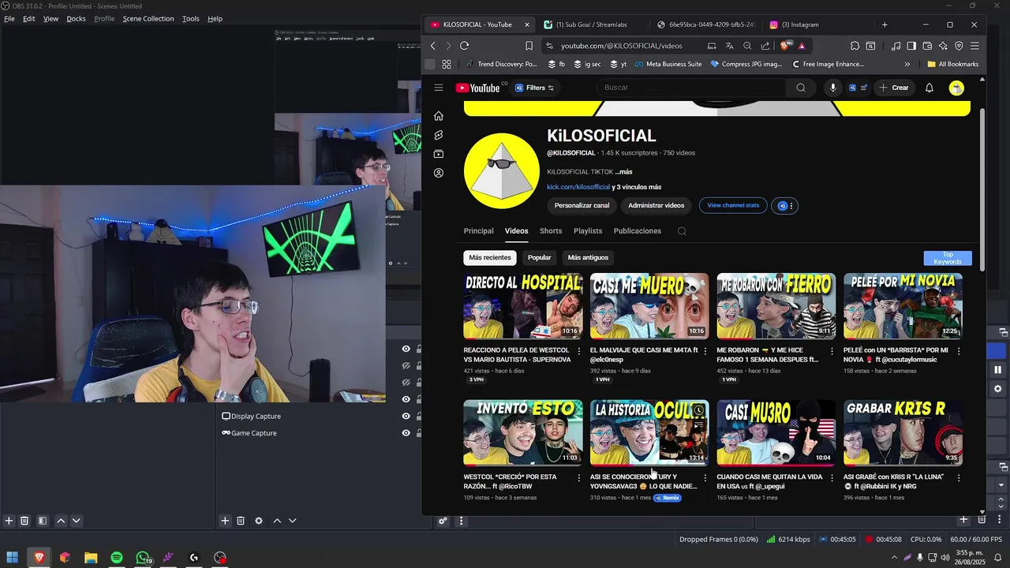The image size is (1010, 568).
Task: Open YouTube 'You' sidebar icon
Action: pos(439,173)
